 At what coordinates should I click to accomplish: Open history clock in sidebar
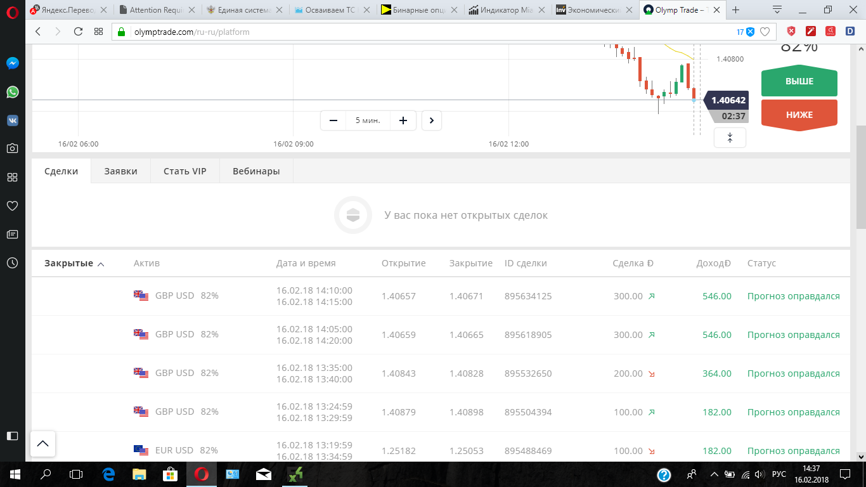click(12, 263)
